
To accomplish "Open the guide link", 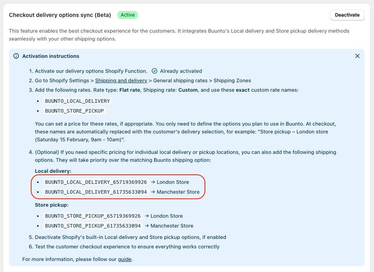I will 125,259.
